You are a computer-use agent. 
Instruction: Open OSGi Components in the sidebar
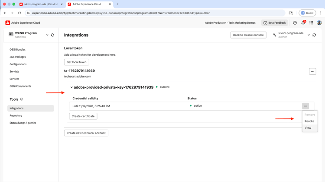click(20, 86)
